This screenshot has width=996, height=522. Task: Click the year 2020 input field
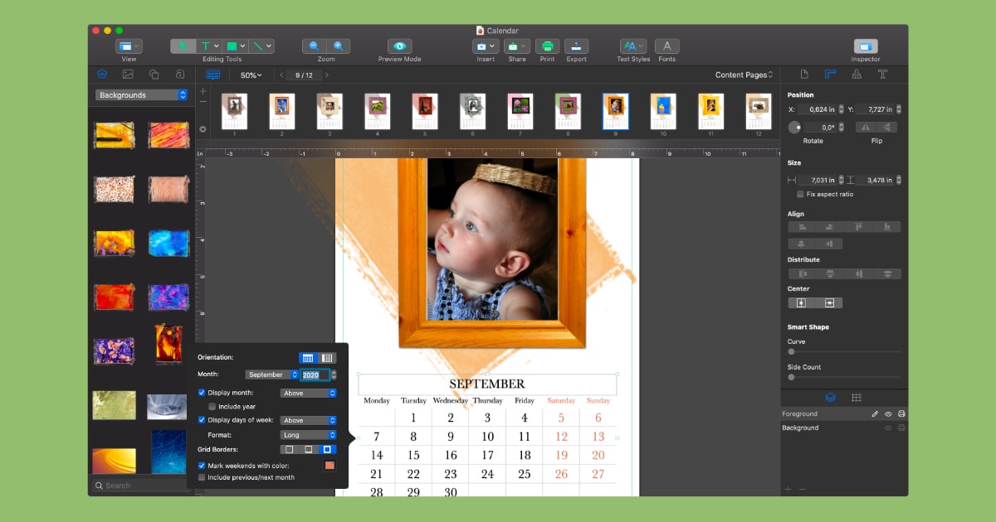(x=315, y=375)
